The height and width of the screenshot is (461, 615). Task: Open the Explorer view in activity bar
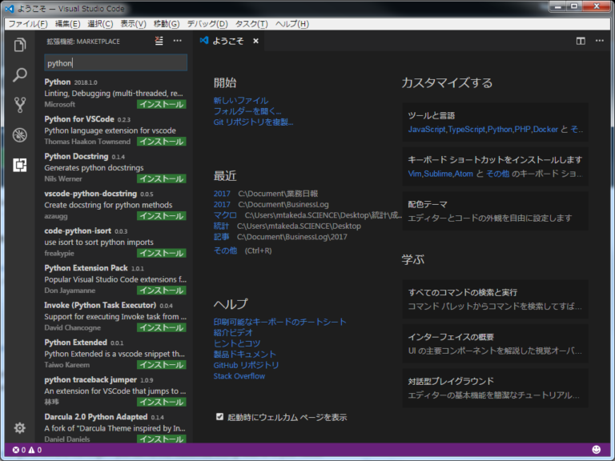pyautogui.click(x=19, y=45)
